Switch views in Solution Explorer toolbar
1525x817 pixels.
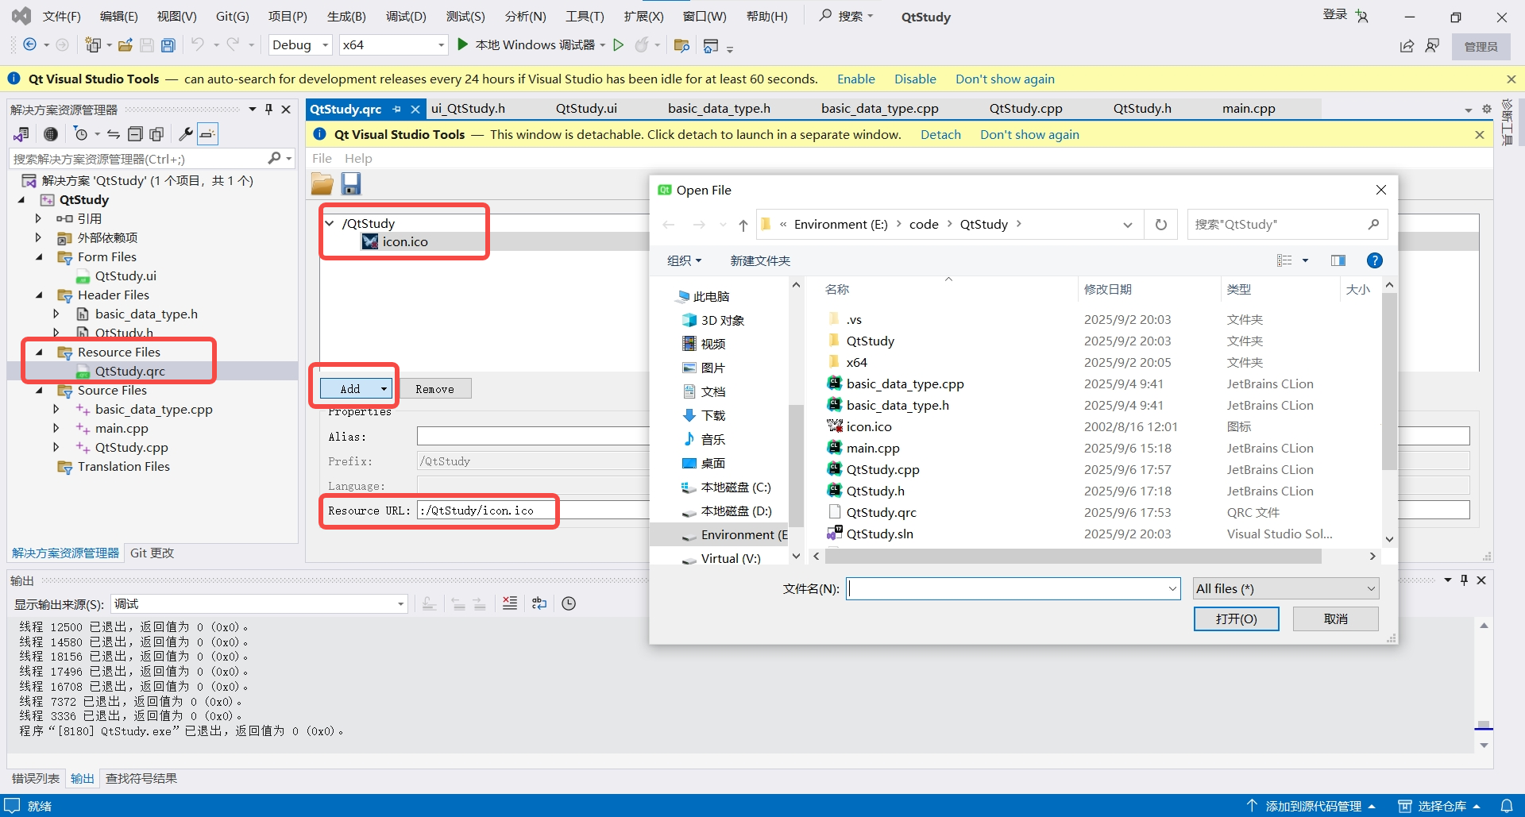pos(21,134)
